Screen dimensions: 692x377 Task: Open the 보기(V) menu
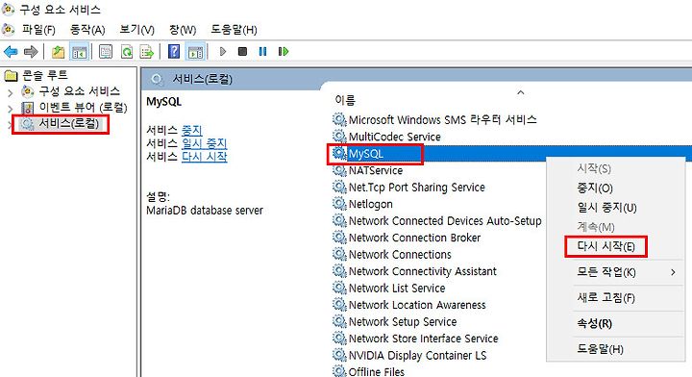tap(136, 30)
